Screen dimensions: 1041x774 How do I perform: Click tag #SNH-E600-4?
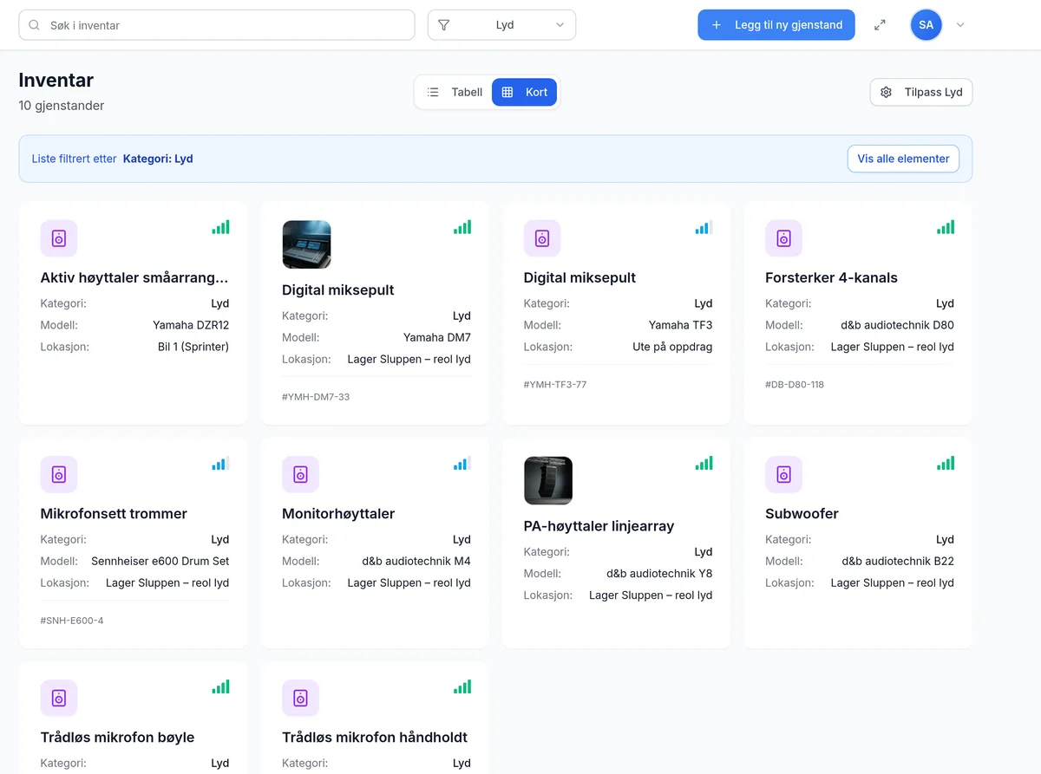click(72, 621)
